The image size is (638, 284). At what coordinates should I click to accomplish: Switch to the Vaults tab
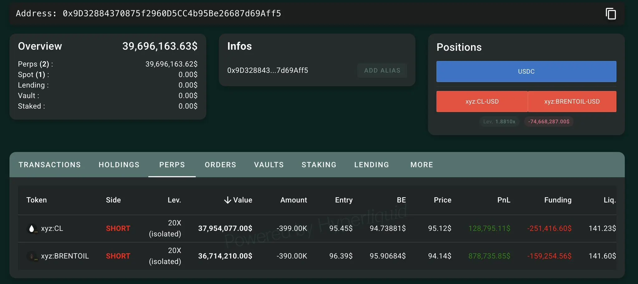[x=269, y=165]
